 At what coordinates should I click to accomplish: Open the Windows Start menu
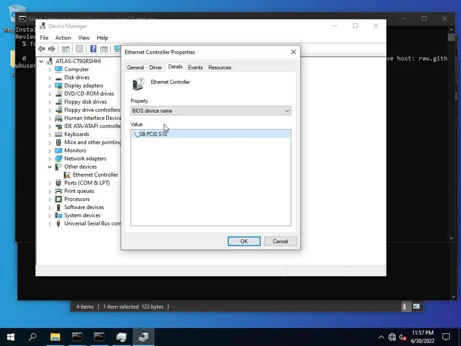(x=11, y=337)
